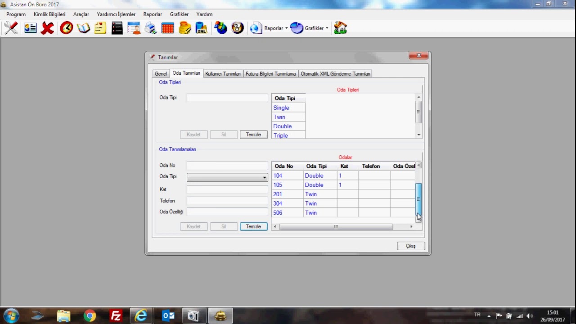Click the XML export icon
Screen dimensions: 576x324
(201, 28)
